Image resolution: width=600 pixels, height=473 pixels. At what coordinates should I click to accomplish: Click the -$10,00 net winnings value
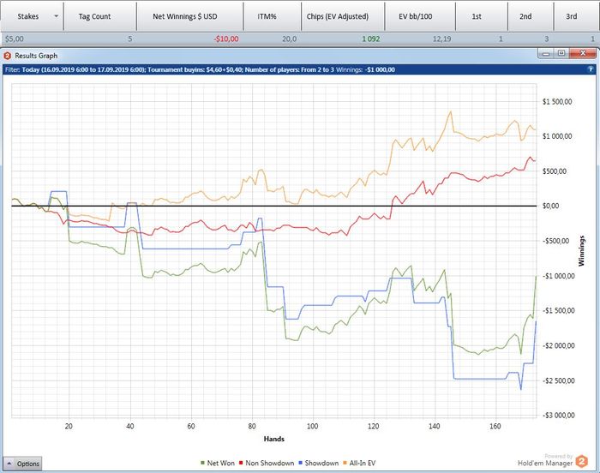point(226,39)
